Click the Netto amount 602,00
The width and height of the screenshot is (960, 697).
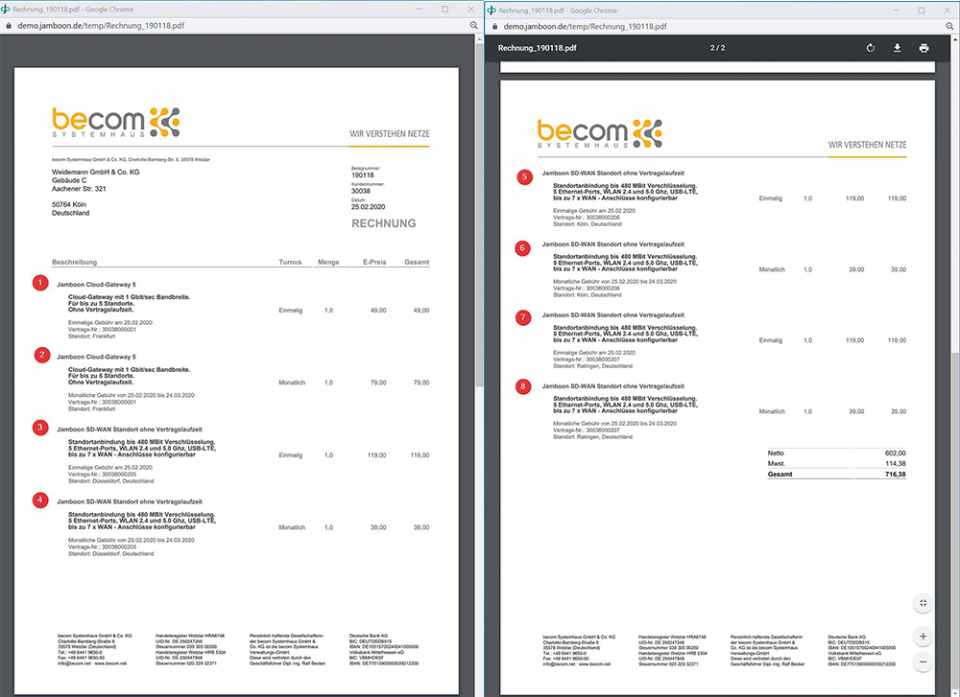(895, 453)
